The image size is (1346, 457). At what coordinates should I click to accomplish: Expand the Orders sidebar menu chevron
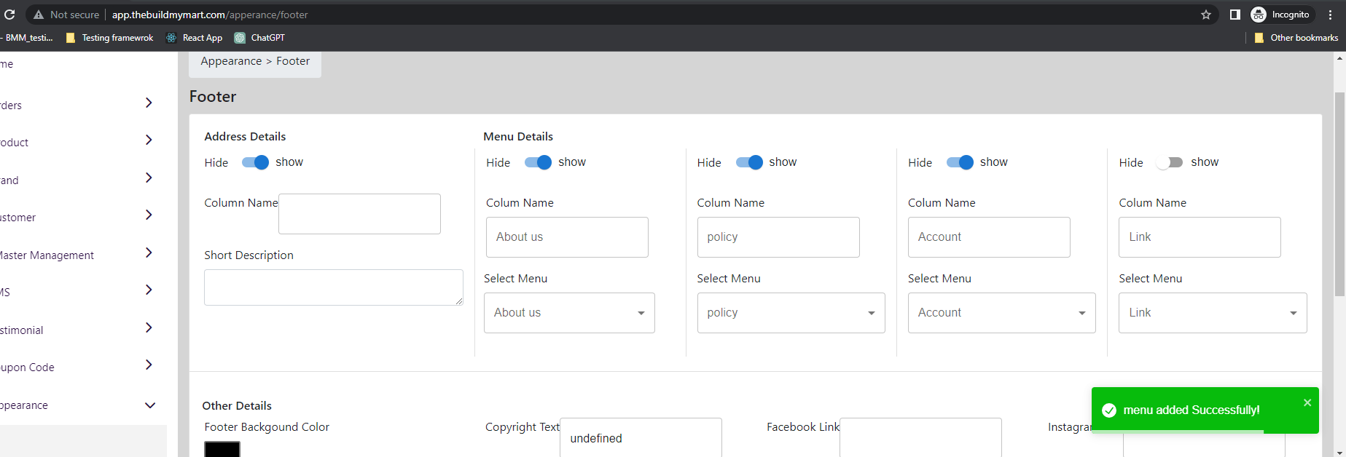pos(149,103)
